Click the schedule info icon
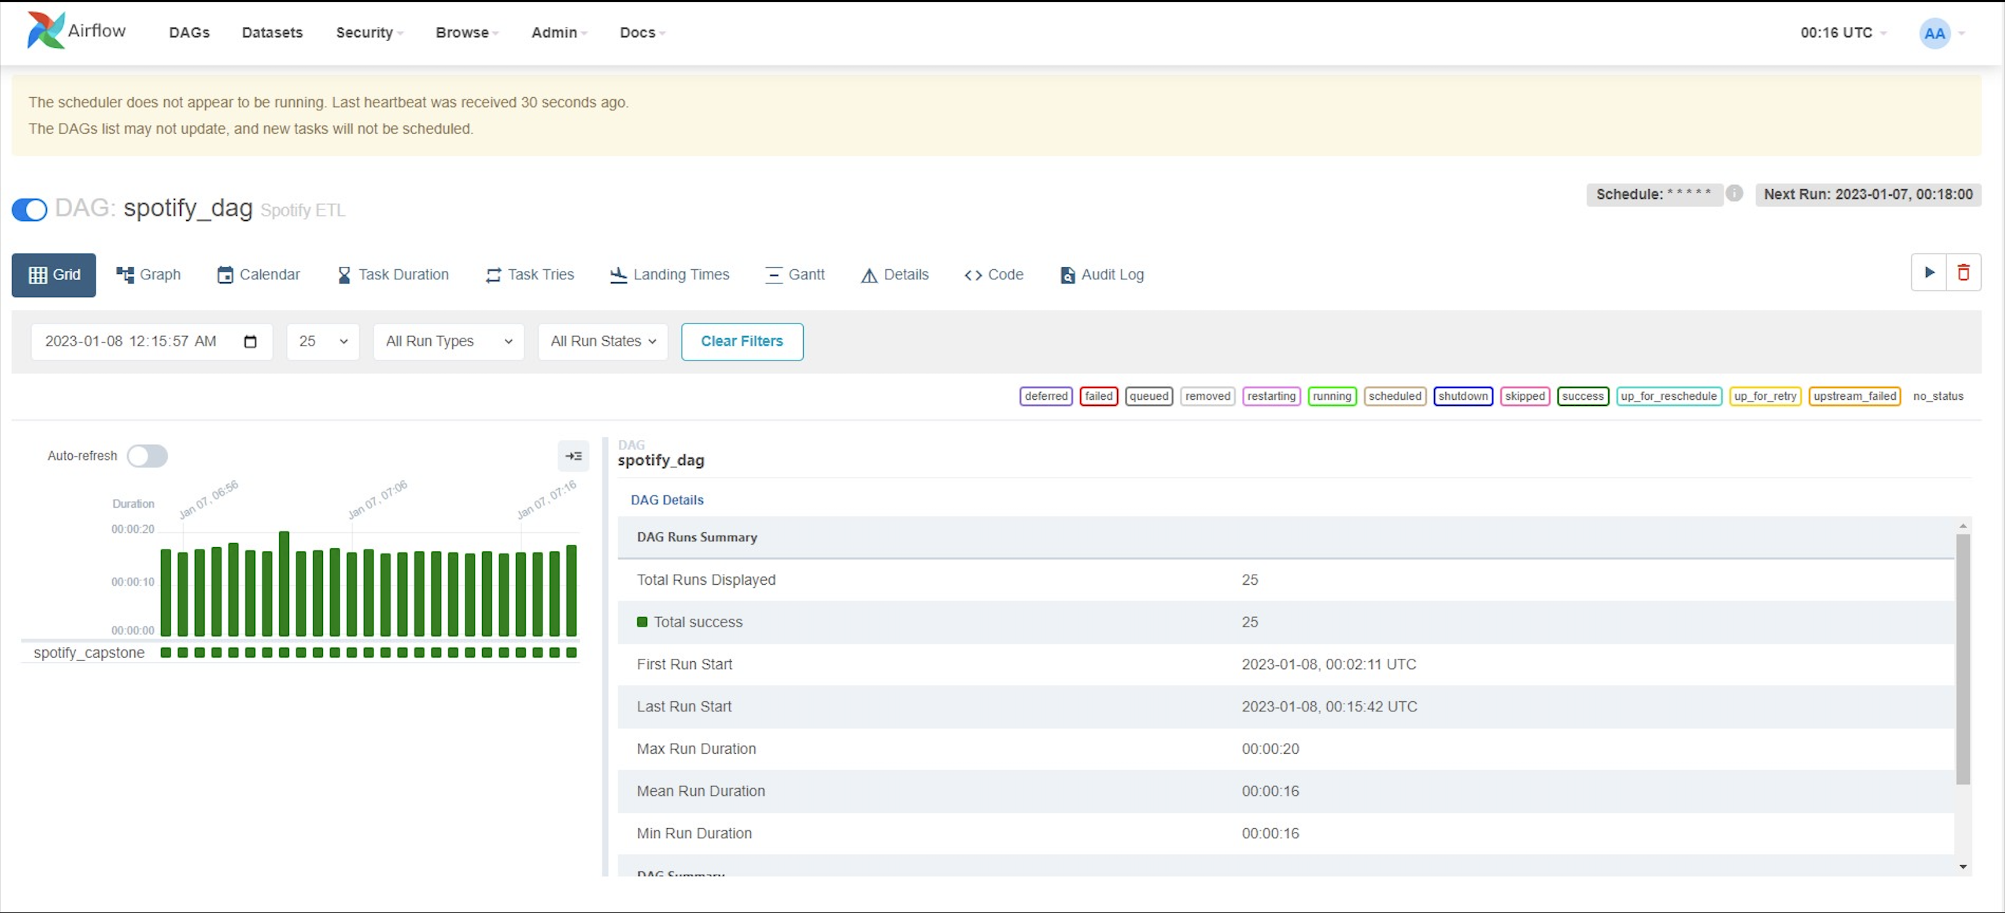Screen dimensions: 2005x913 [1734, 193]
